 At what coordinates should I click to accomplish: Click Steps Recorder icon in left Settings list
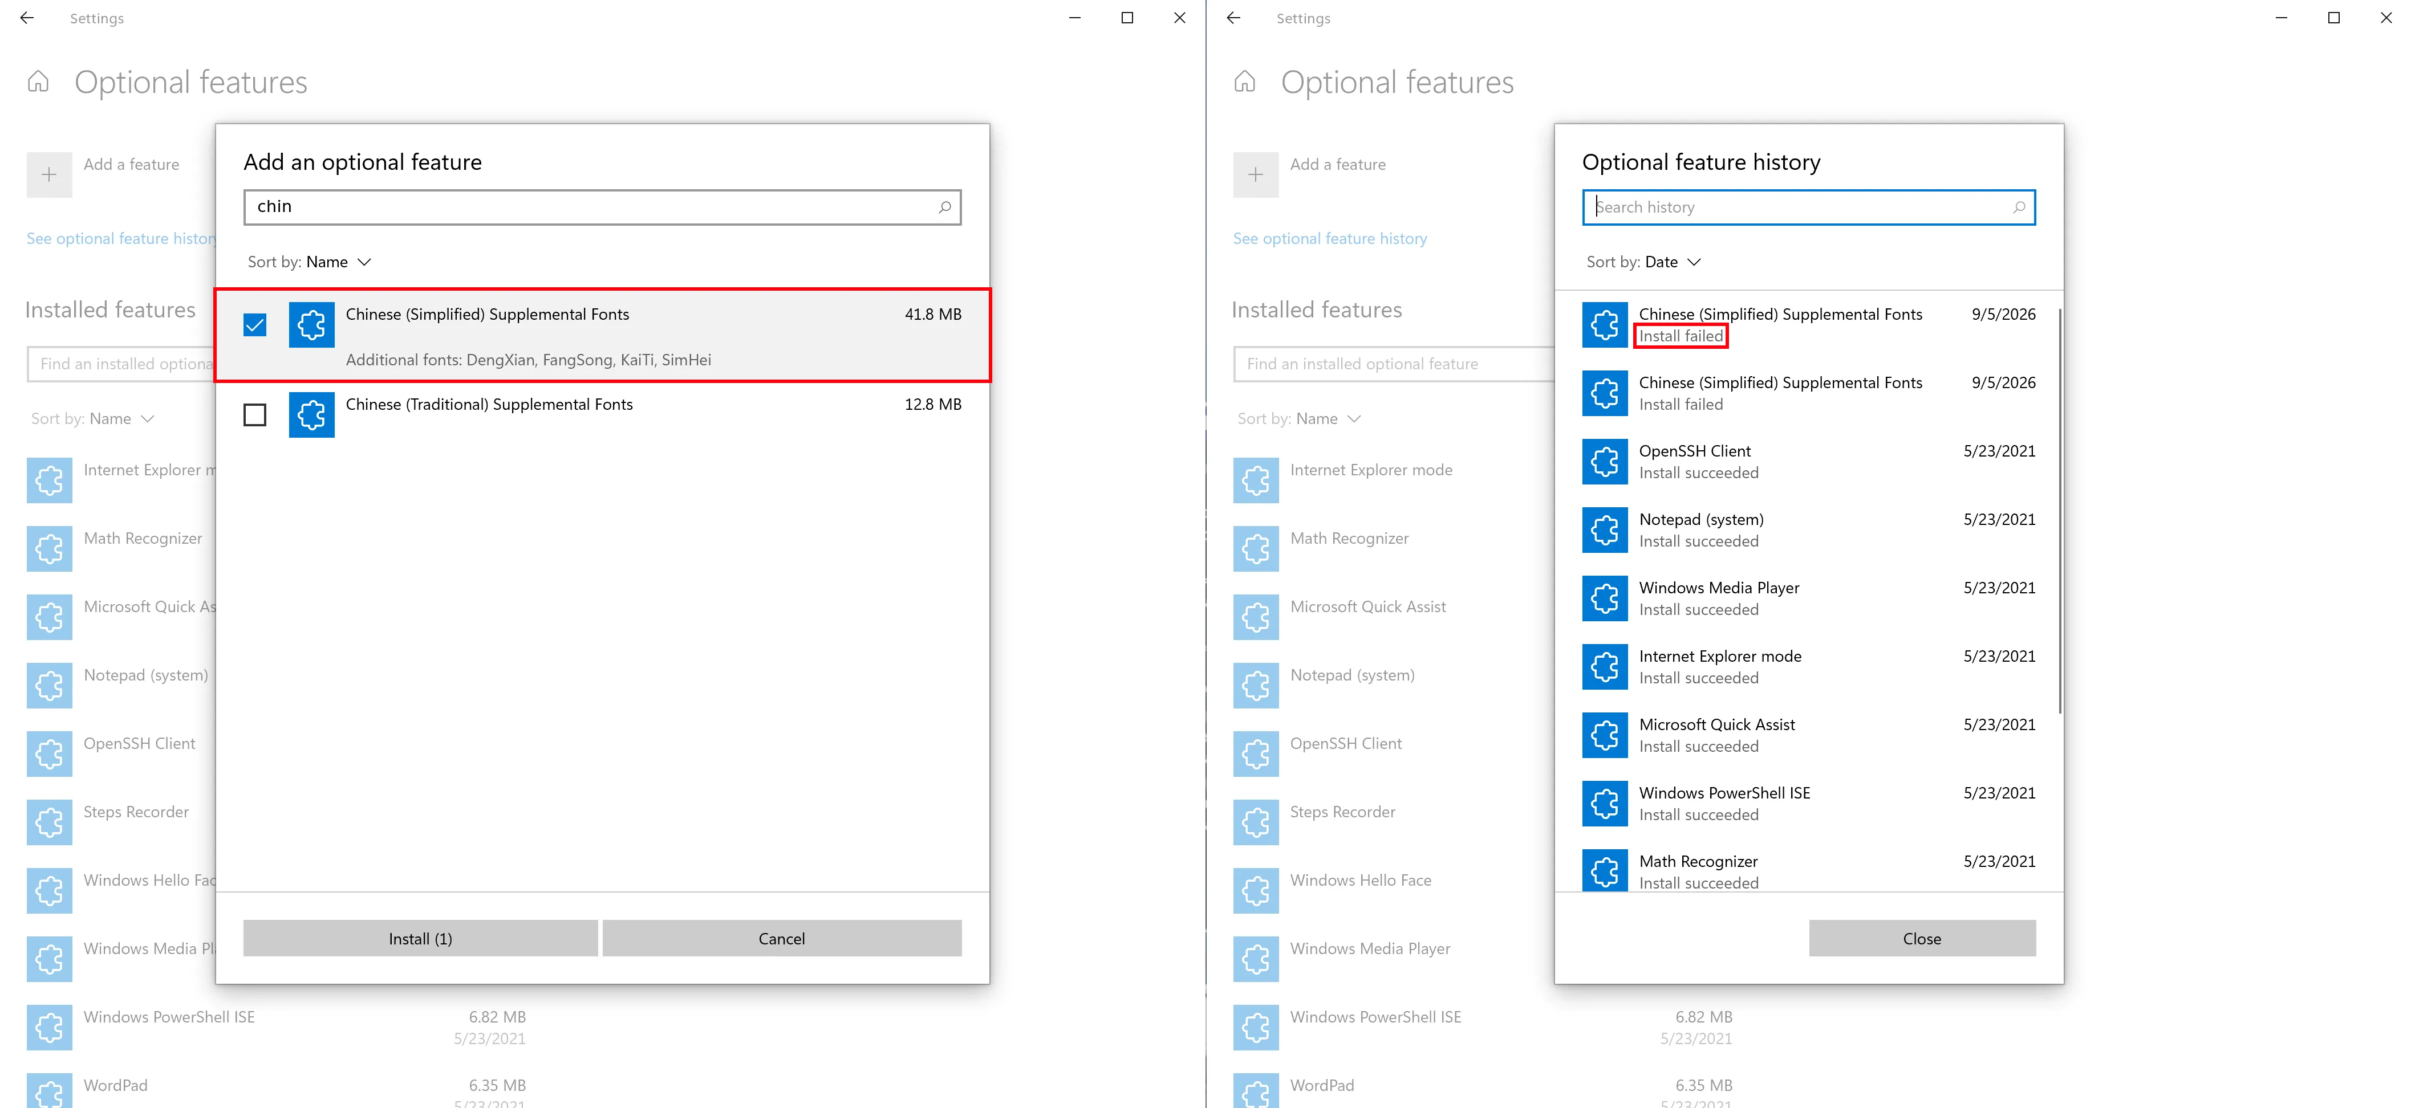coord(50,822)
